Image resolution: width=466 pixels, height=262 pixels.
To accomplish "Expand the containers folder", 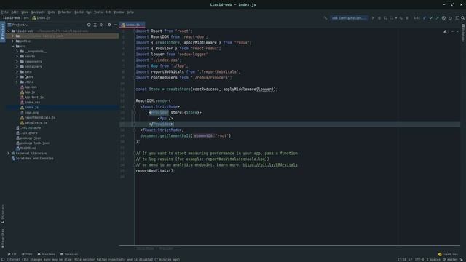I will click(17, 66).
